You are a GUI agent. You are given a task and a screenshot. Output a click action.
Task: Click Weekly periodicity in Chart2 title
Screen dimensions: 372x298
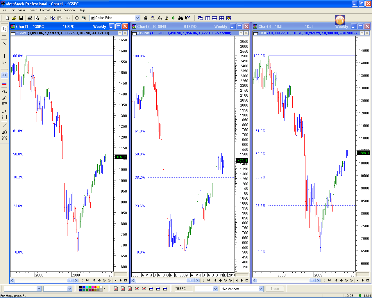tap(221, 26)
